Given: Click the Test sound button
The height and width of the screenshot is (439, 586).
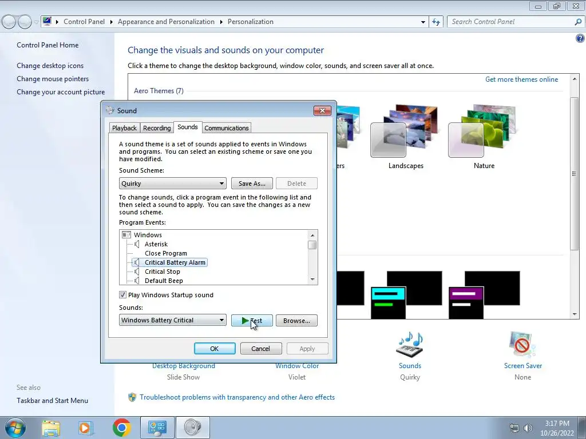Looking at the screenshot, I should [252, 321].
